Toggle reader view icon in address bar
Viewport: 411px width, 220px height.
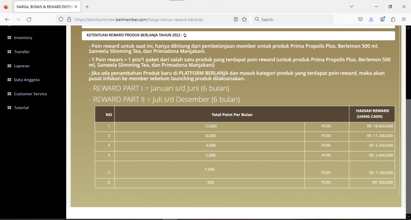click(x=236, y=19)
